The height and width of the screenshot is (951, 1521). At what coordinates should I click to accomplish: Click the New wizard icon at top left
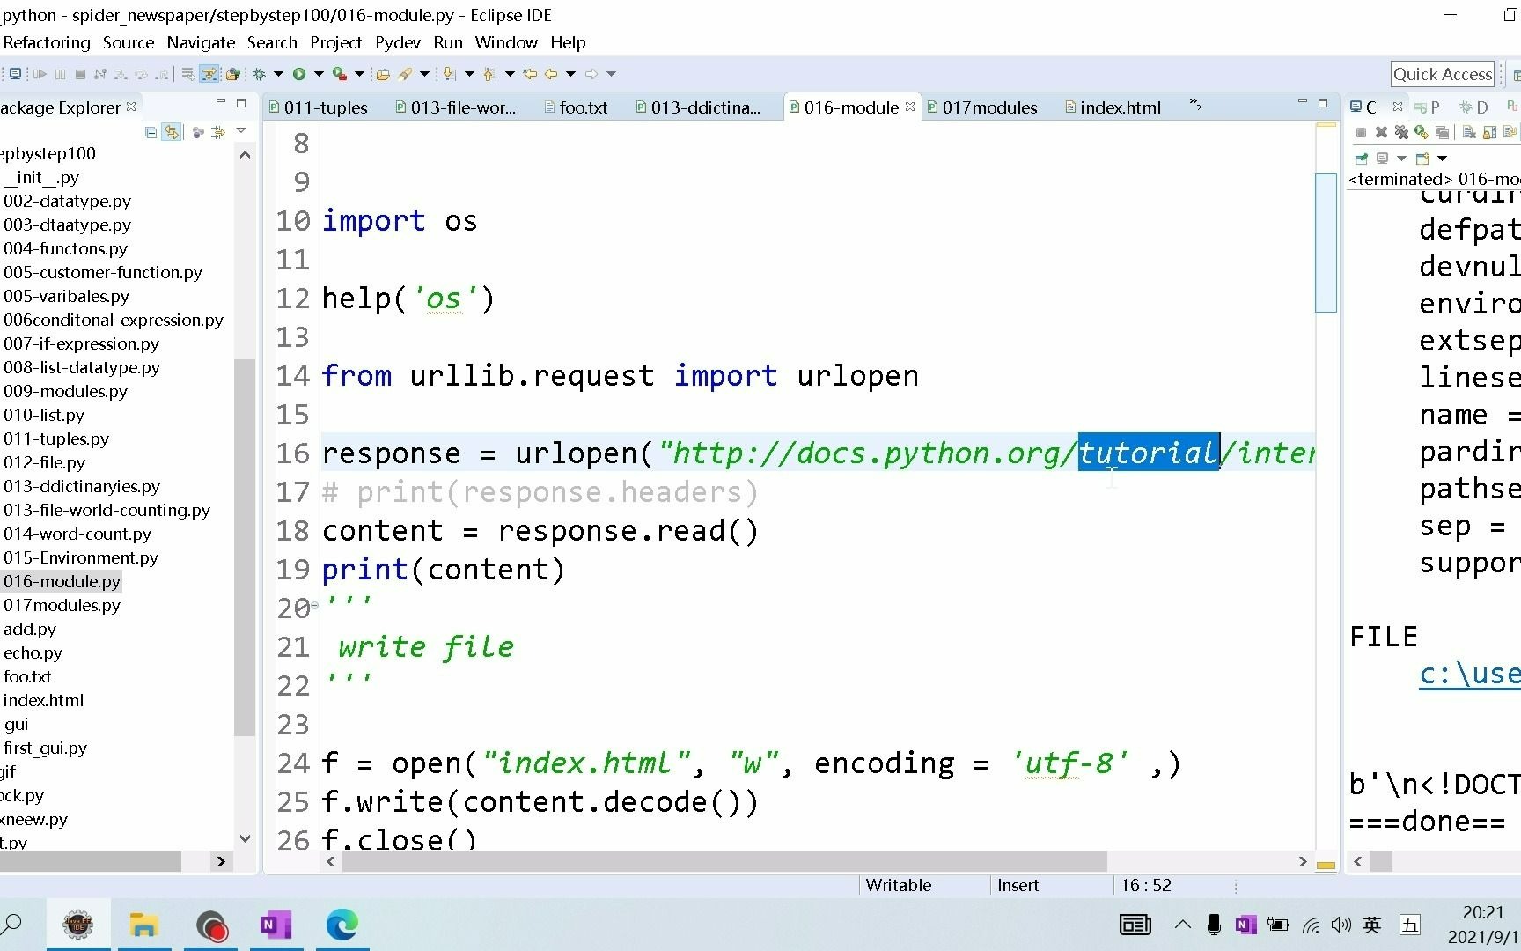click(x=14, y=74)
